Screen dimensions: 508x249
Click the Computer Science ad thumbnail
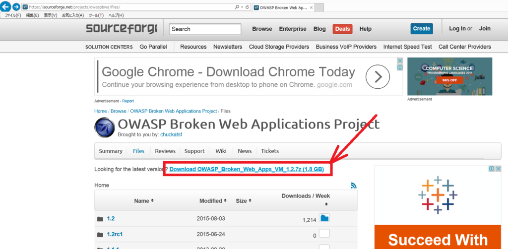pyautogui.click(x=449, y=76)
